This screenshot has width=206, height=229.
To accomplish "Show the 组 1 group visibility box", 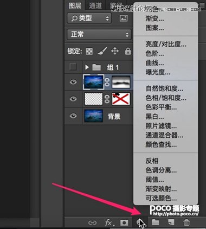I will click(x=73, y=67).
